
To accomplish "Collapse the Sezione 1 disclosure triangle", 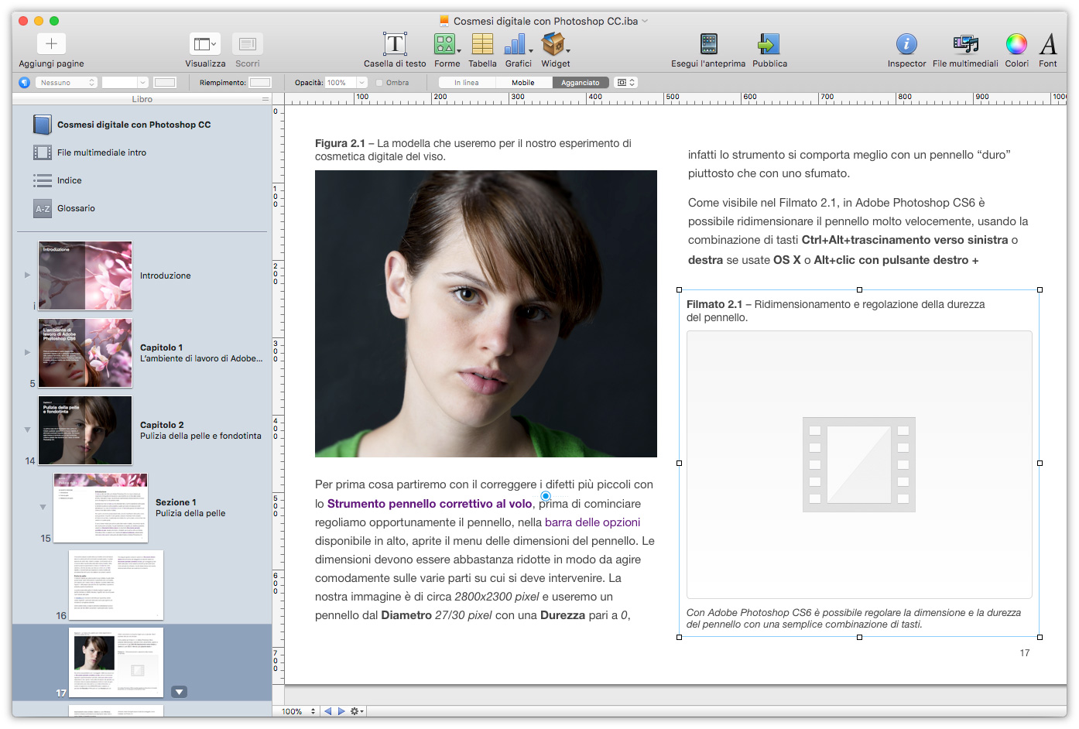I will pos(43,507).
